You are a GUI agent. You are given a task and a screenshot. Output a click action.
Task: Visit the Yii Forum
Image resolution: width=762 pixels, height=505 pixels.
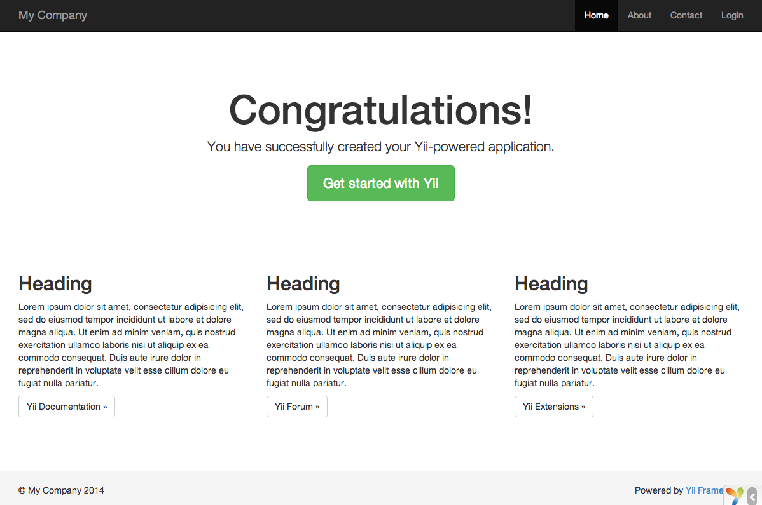coord(296,406)
